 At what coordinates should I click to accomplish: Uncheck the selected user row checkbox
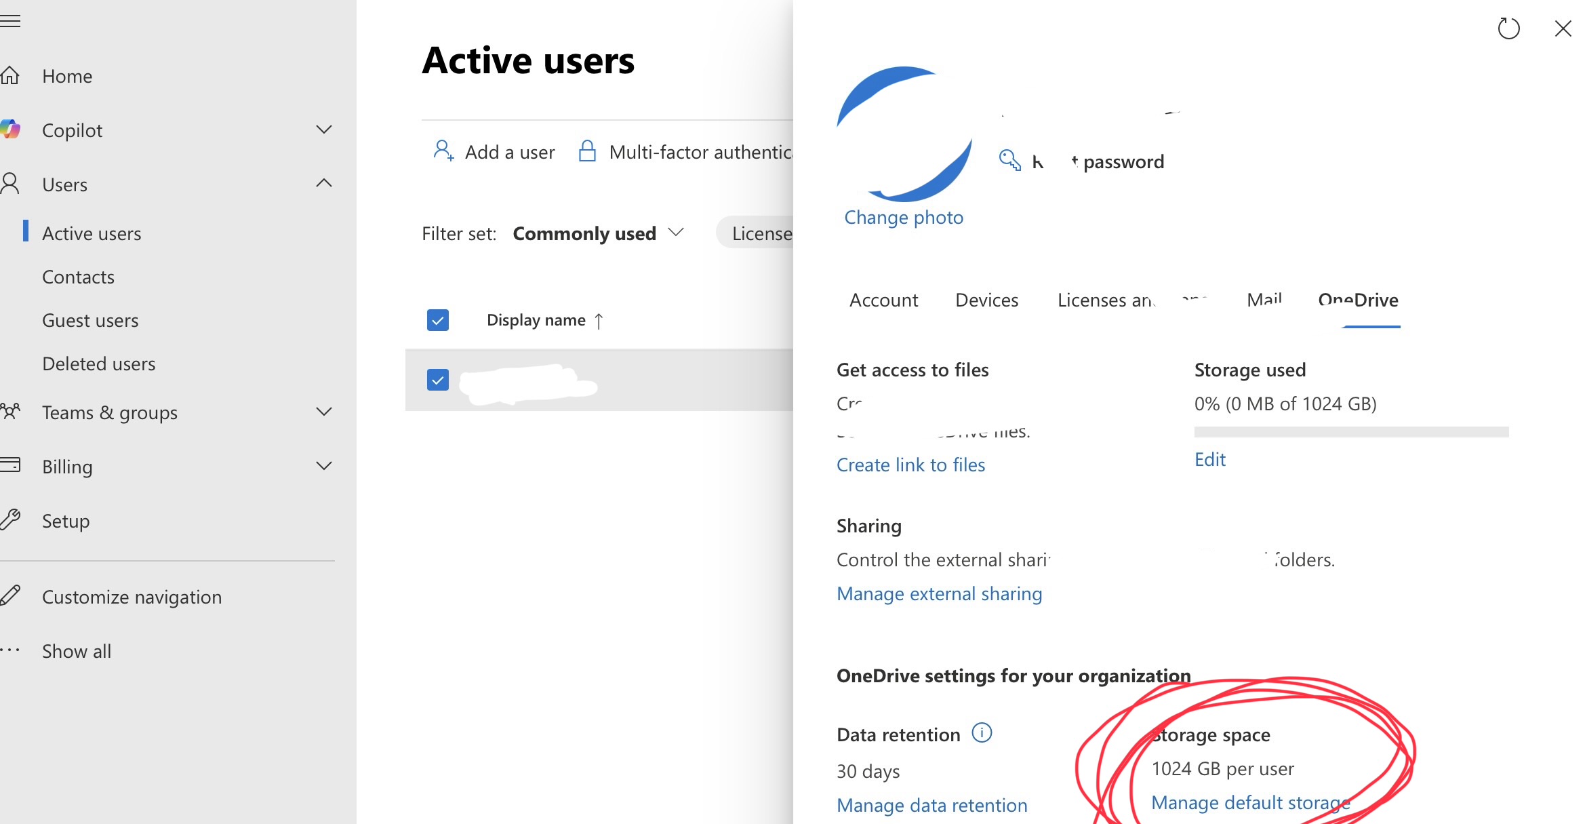click(x=438, y=380)
